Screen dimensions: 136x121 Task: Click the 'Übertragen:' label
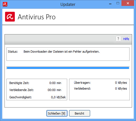point(82,83)
